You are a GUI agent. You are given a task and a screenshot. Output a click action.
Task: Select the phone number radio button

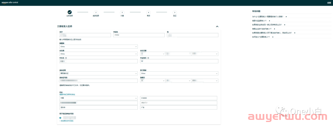click(x=60, y=118)
